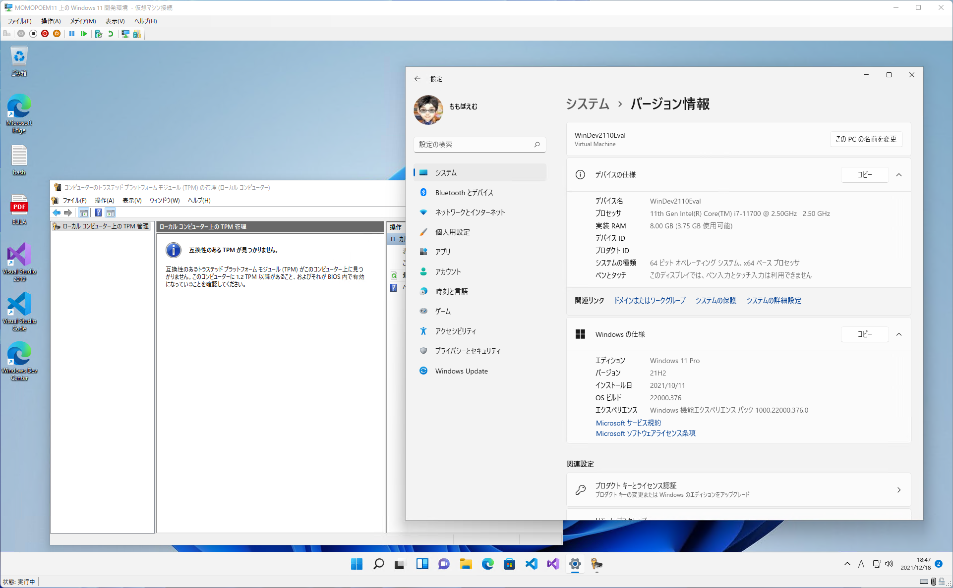Open Bluetooth とデバイス settings
953x588 pixels.
479,192
